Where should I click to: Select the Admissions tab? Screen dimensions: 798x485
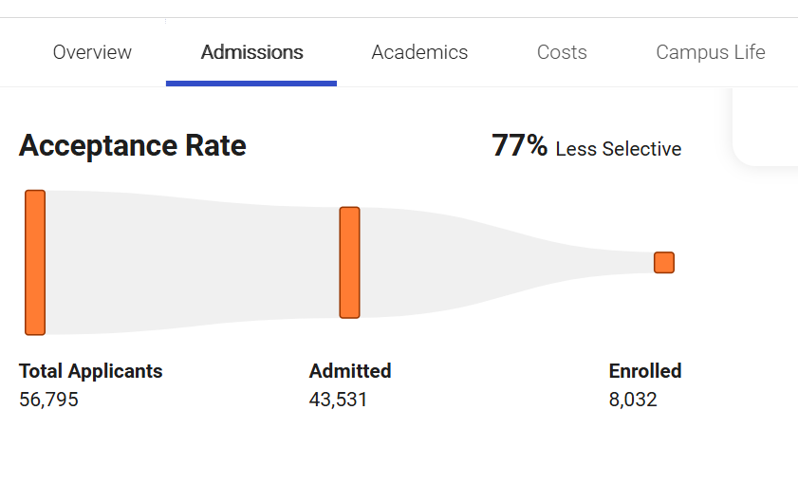coord(251,52)
